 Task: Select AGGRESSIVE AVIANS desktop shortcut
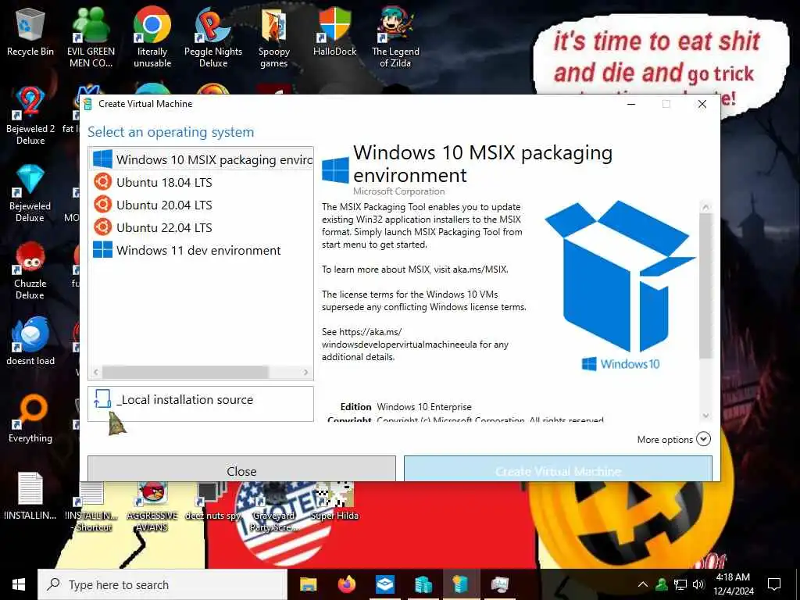pyautogui.click(x=152, y=507)
